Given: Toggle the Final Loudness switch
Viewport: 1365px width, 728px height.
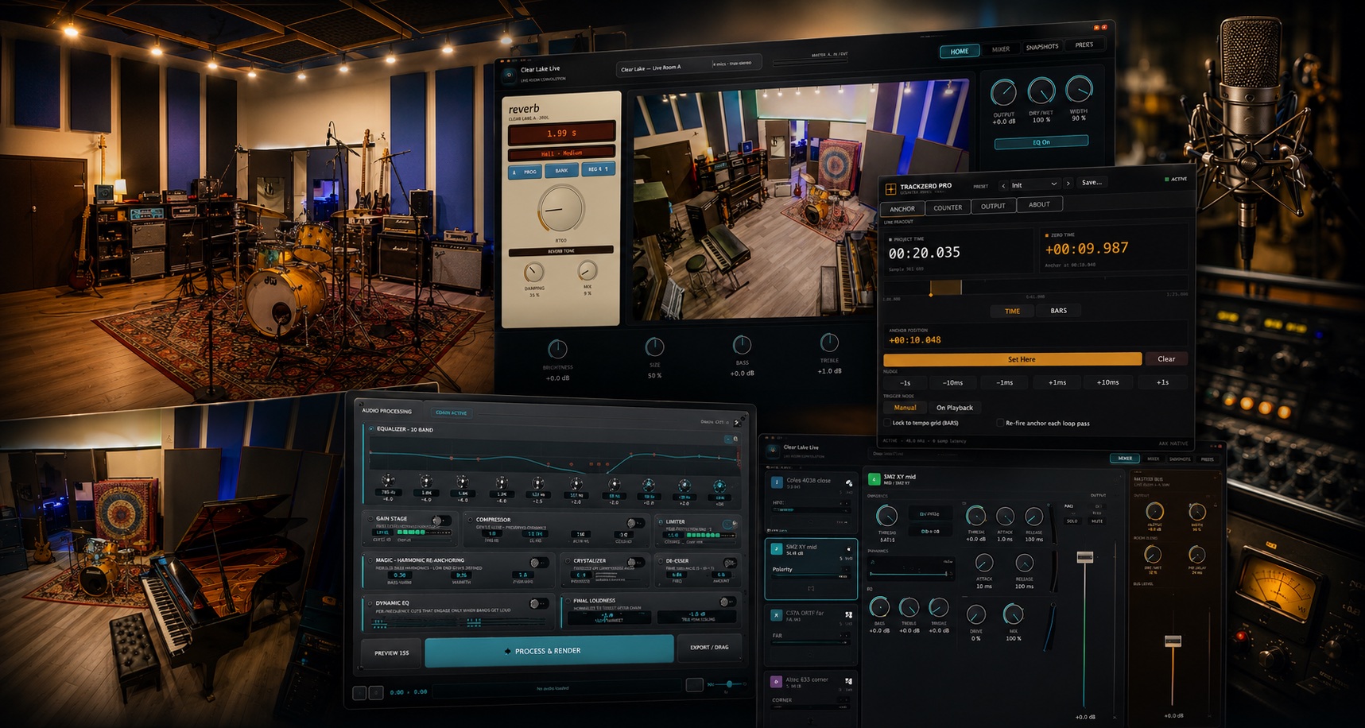Looking at the screenshot, I should pos(727,603).
